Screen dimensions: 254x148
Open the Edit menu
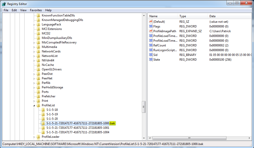tap(14, 10)
